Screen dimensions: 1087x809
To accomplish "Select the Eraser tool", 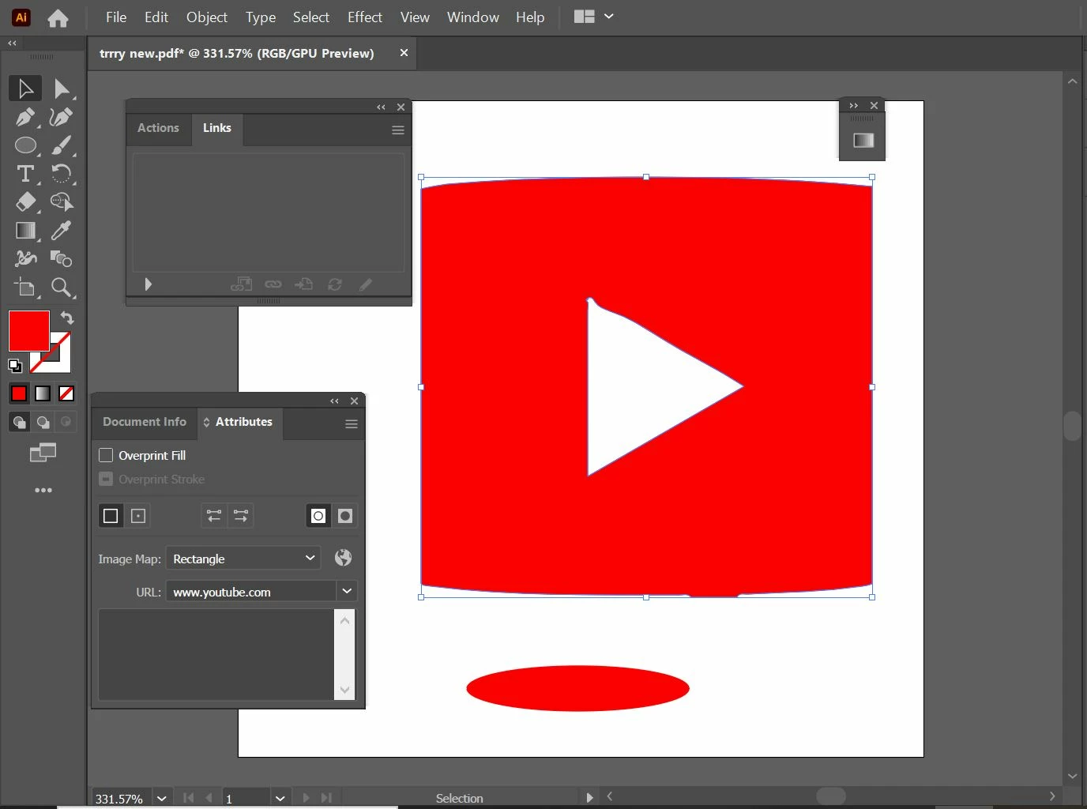I will (25, 202).
